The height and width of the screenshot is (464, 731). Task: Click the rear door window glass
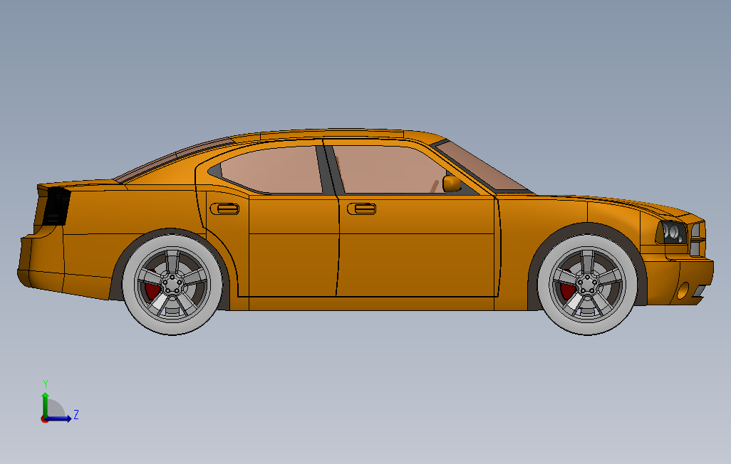[272, 170]
